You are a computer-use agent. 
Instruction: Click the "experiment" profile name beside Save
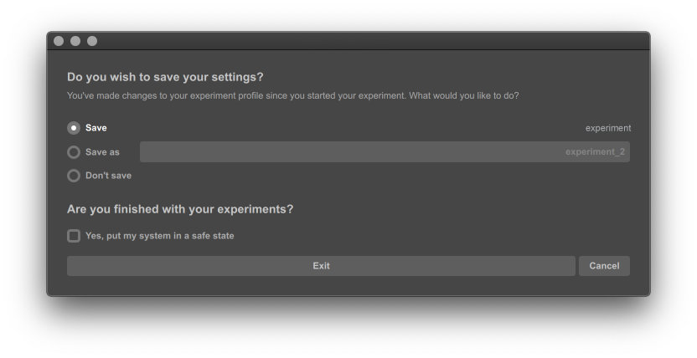[x=608, y=128]
